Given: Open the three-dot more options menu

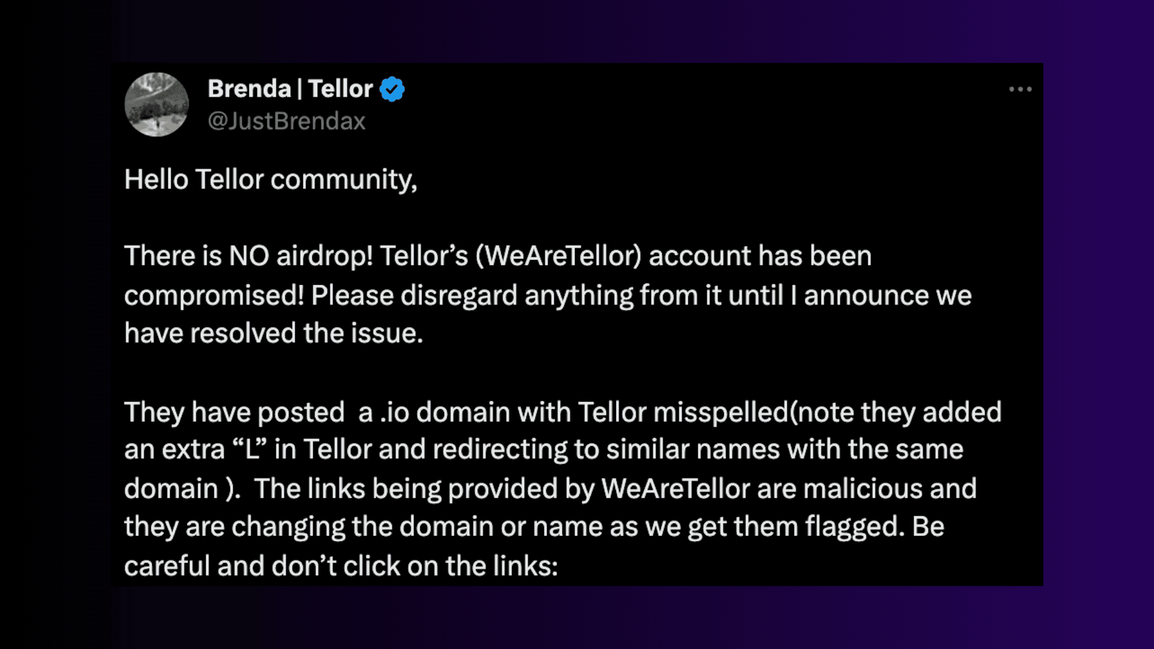Looking at the screenshot, I should tap(1020, 89).
